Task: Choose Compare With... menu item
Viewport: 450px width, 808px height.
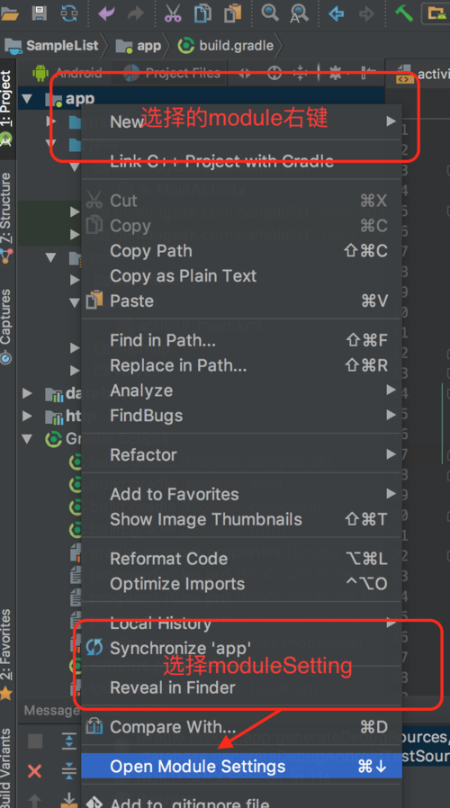Action: pyautogui.click(x=241, y=727)
